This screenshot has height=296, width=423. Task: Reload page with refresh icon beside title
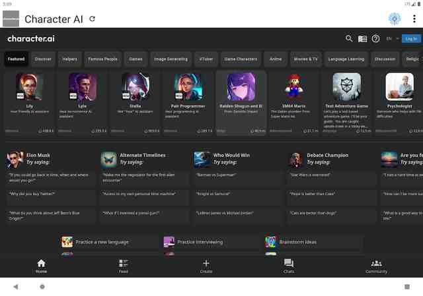pyautogui.click(x=93, y=18)
